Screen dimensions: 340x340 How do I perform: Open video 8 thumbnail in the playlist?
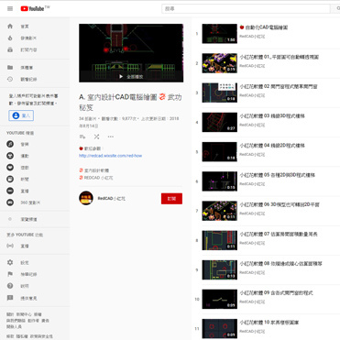click(219, 240)
